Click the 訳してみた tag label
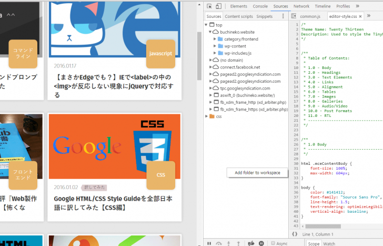The image size is (383, 246). (x=95, y=188)
